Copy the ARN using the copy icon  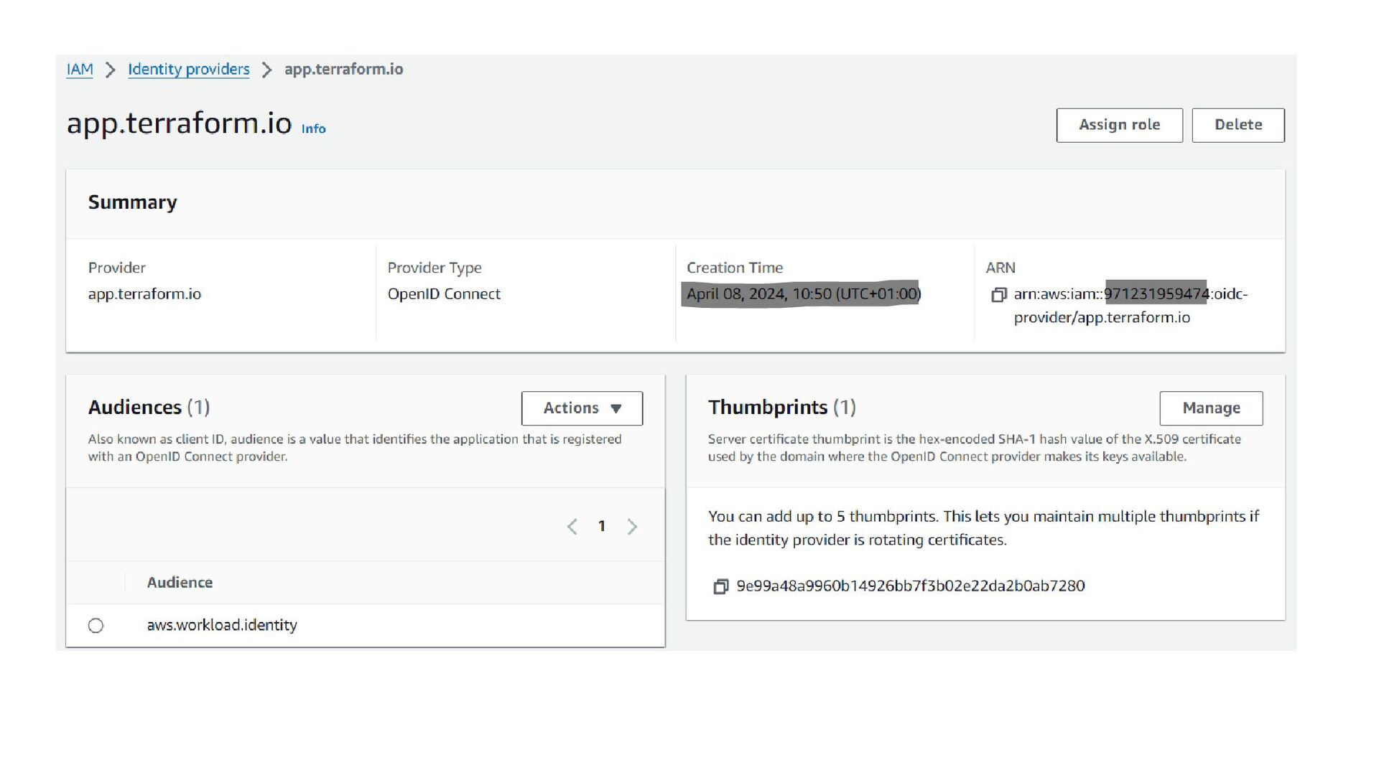tap(998, 295)
